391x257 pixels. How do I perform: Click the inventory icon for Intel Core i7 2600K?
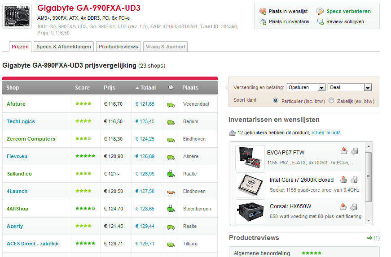tap(354, 180)
